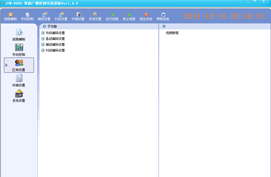Image resolution: width=271 pixels, height=177 pixels.
Task: Stop the process with 停止流程
Action: click(129, 17)
